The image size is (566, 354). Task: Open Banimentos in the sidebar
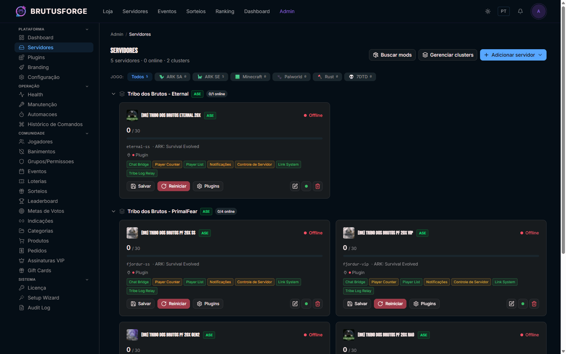click(x=54, y=152)
